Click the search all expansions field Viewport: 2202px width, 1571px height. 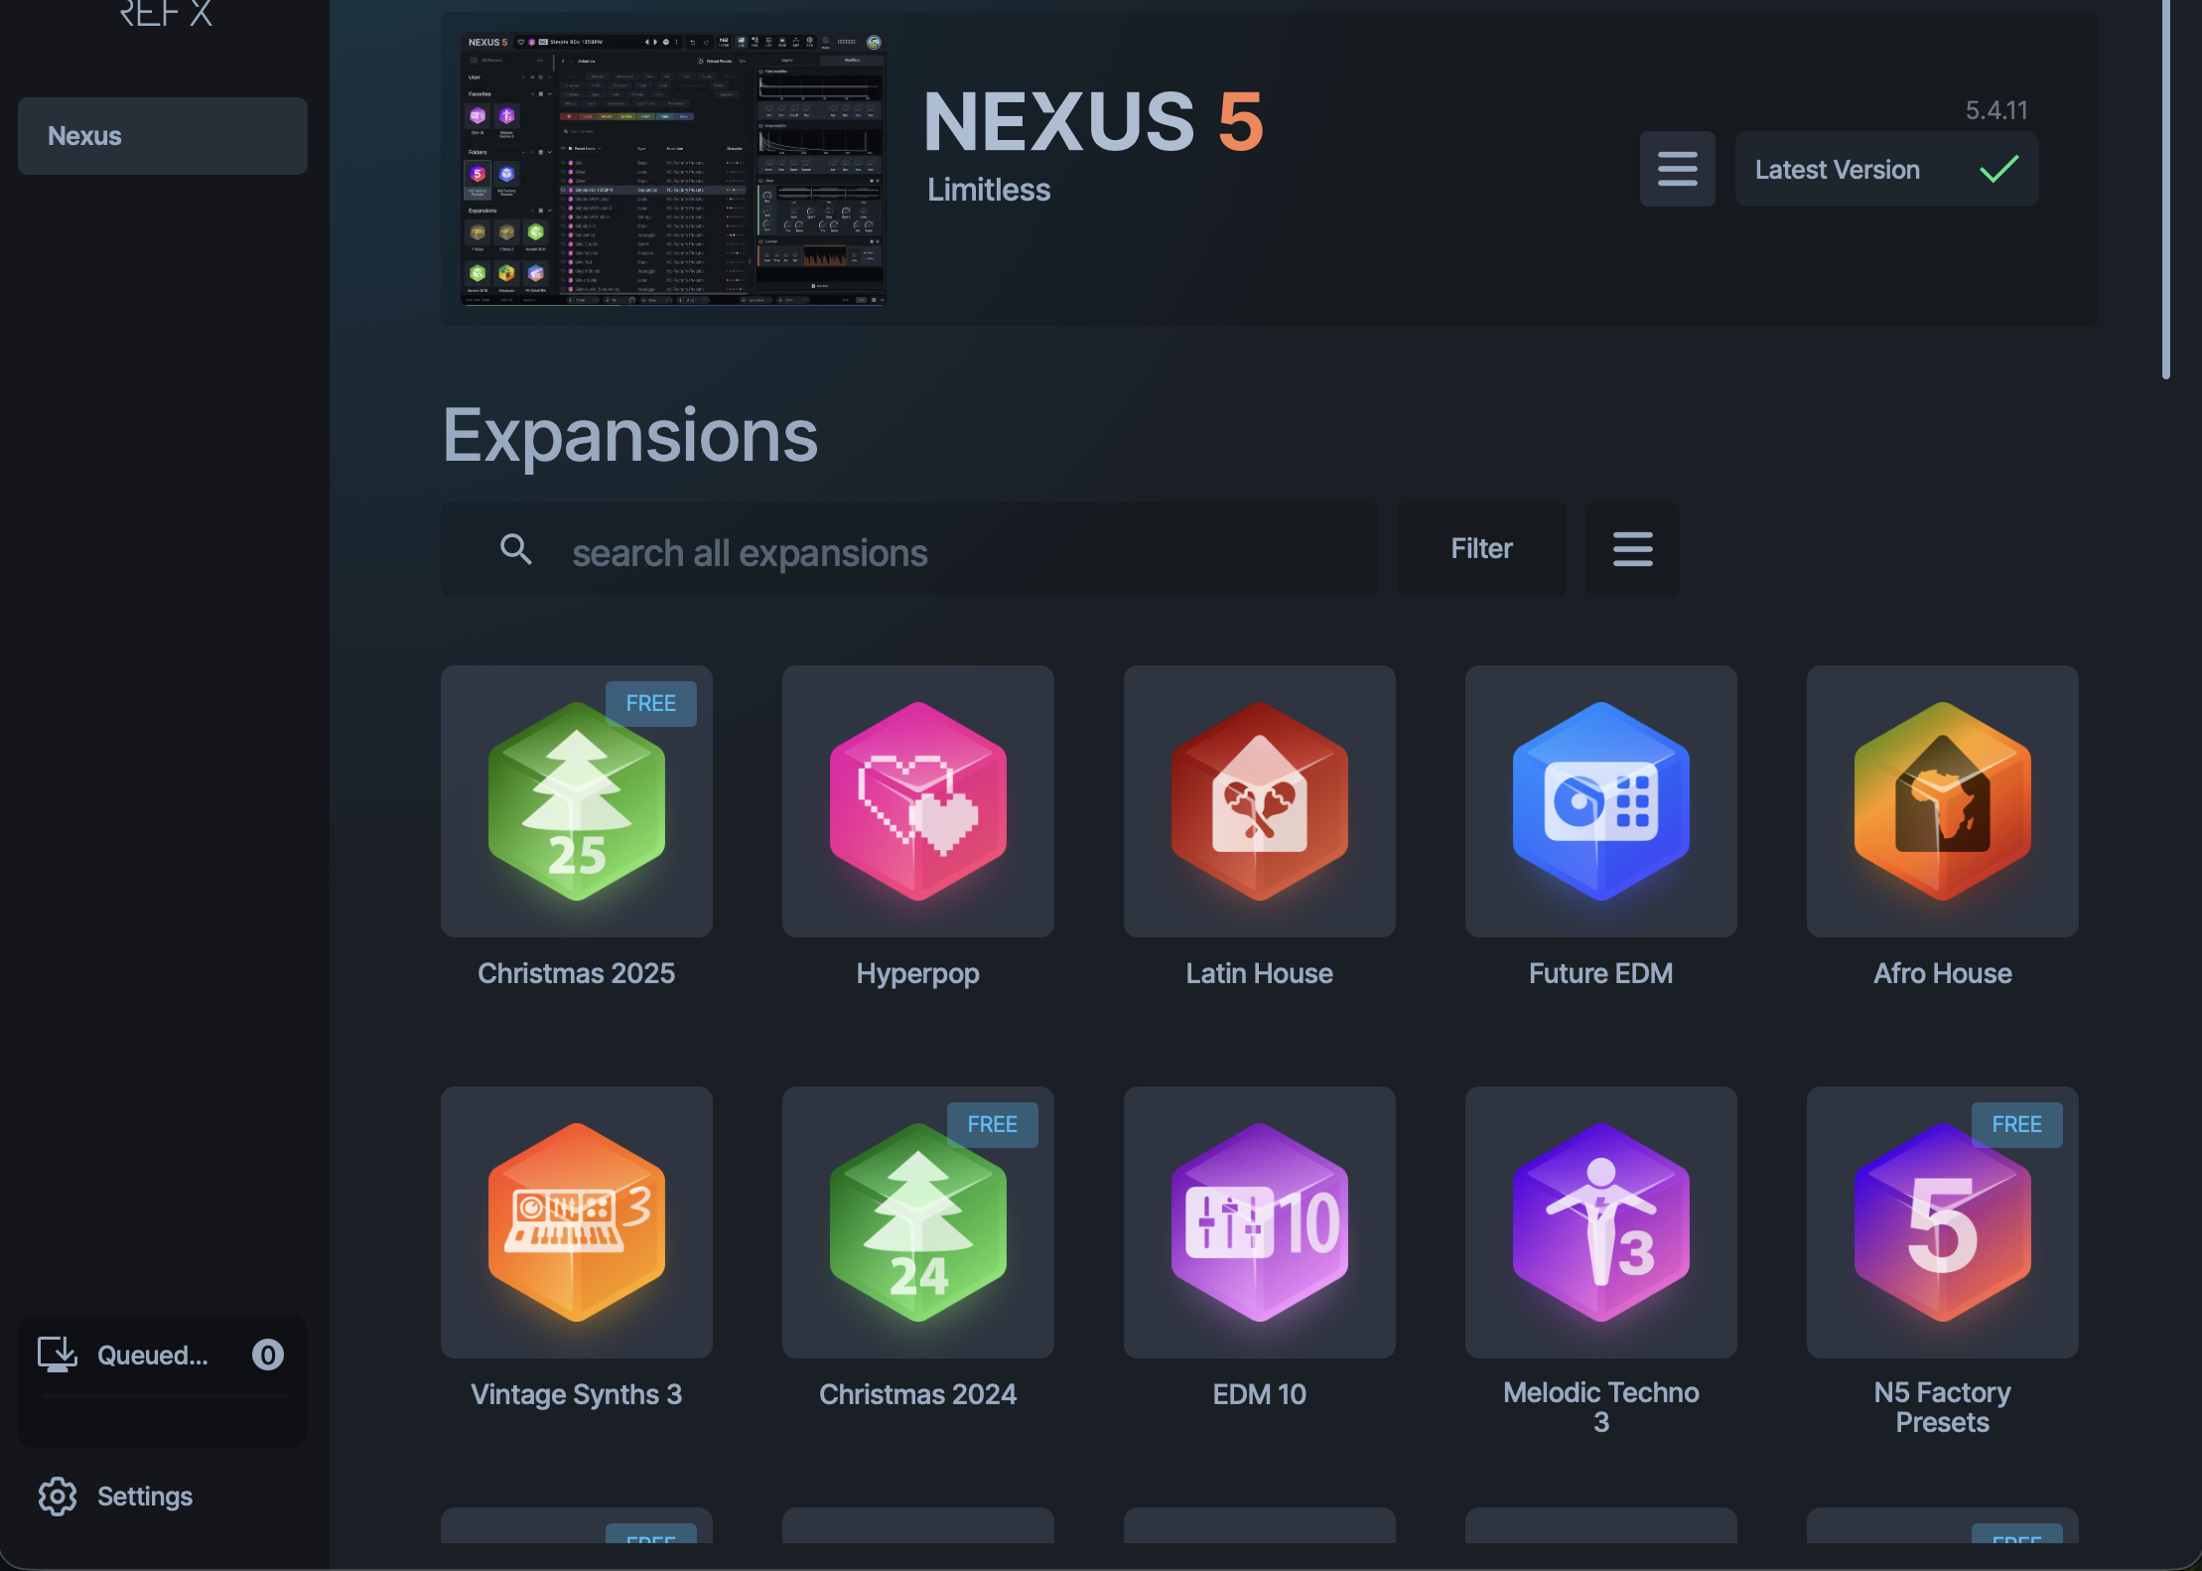pyautogui.click(x=894, y=551)
